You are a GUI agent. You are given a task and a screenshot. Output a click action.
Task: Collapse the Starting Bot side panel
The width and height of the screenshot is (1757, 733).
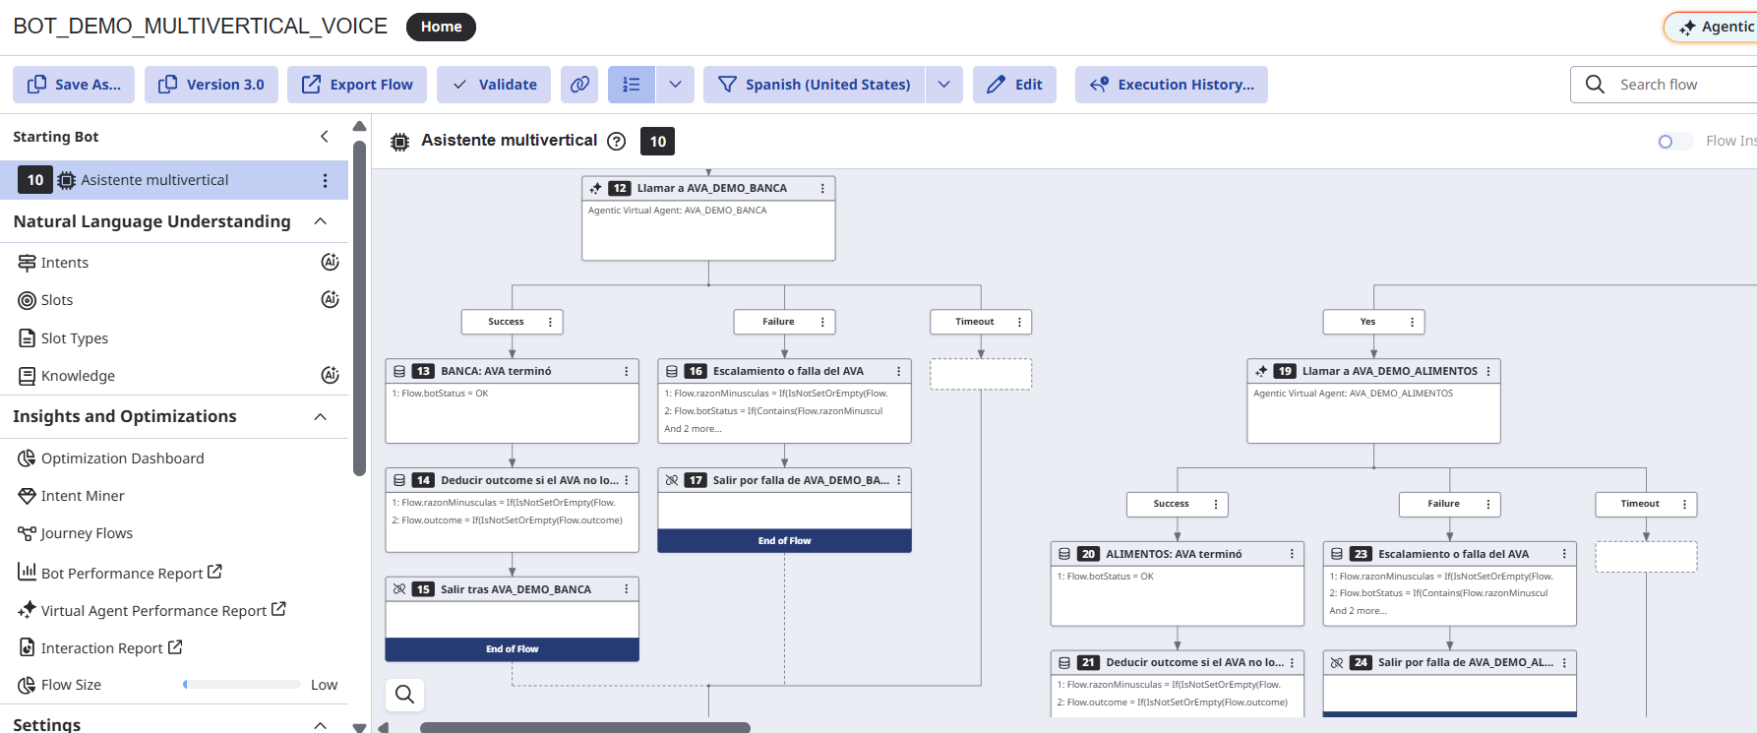coord(325,137)
